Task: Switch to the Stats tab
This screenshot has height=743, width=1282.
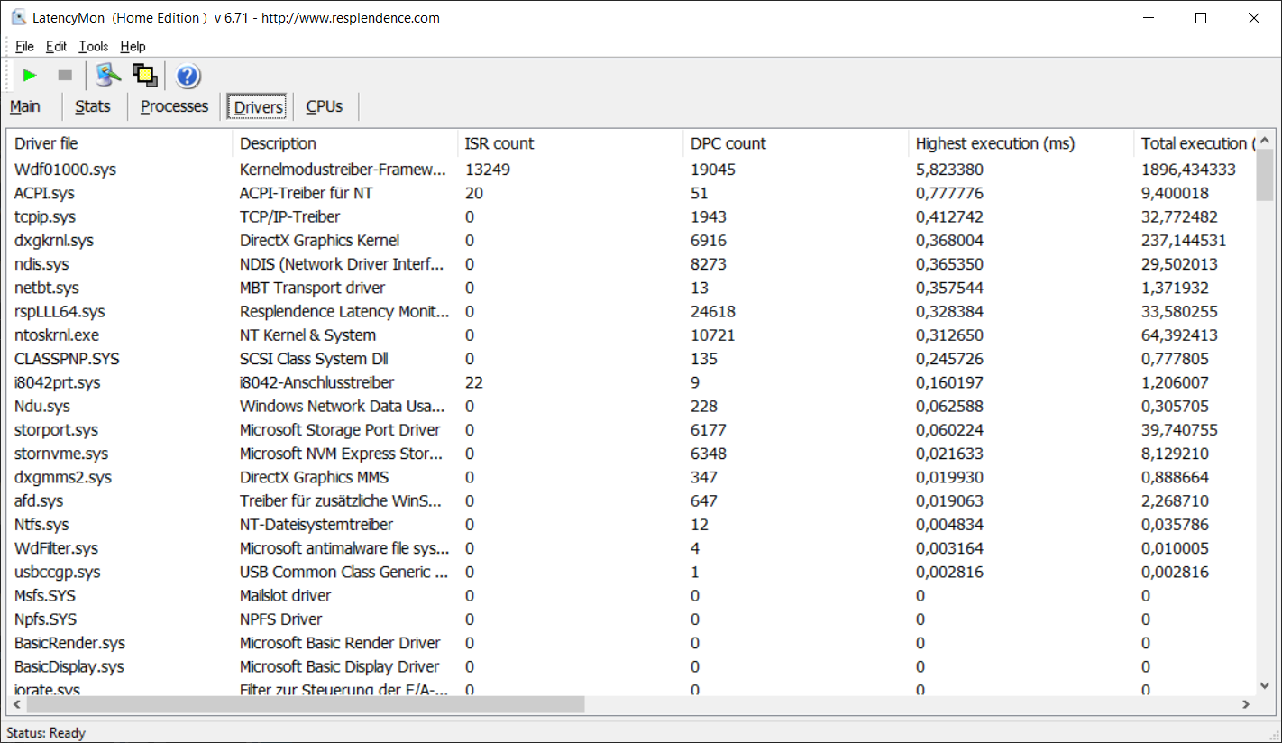Action: click(93, 106)
